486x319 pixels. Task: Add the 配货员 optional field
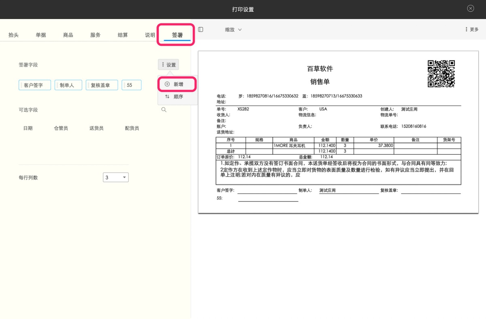(132, 128)
